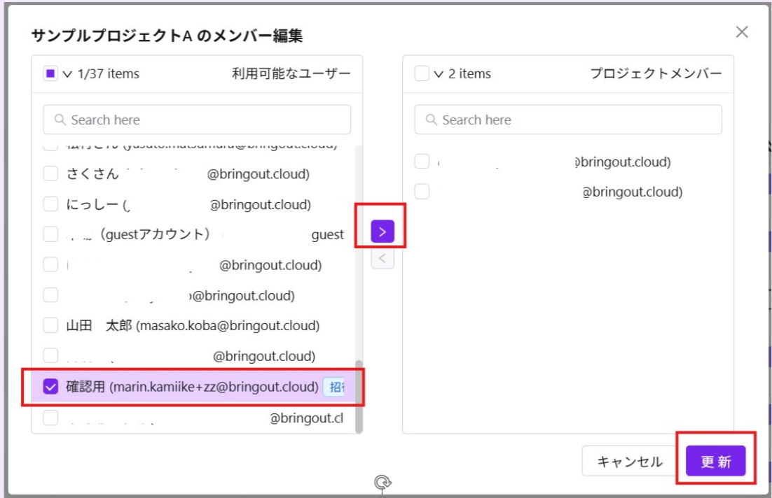
Task: Click the 更新 button
Action: pyautogui.click(x=715, y=461)
